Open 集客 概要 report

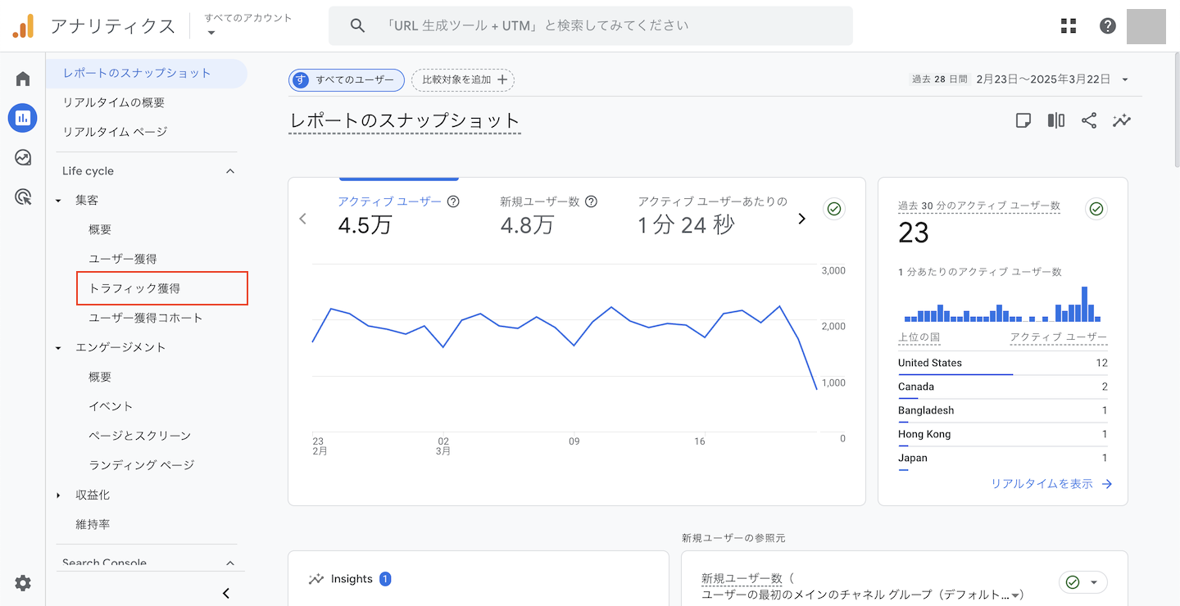click(100, 230)
